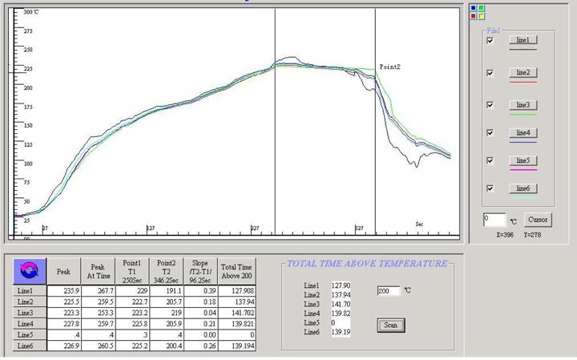The height and width of the screenshot is (360, 577).
Task: Click the Line2 Point1 value 222.7
Action: coord(132,301)
